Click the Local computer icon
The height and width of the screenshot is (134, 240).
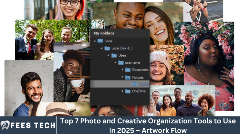[100, 41]
